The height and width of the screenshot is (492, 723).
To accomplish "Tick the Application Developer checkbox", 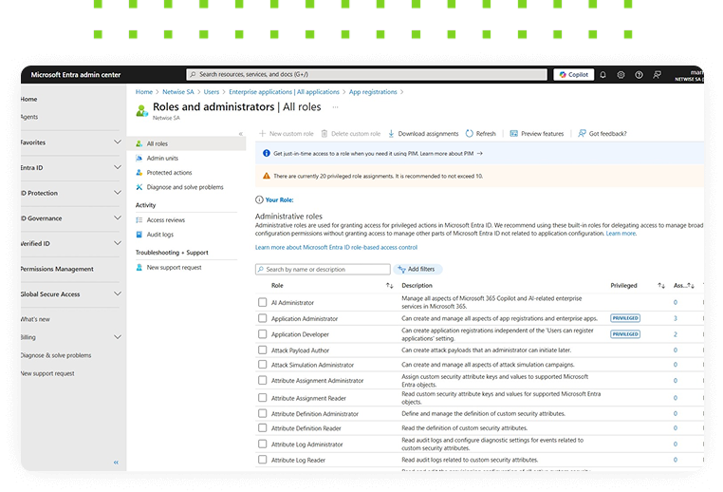I will [263, 333].
